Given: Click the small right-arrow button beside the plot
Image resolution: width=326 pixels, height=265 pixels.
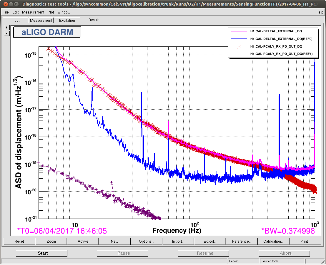Looking at the screenshot, I should click(7, 27).
